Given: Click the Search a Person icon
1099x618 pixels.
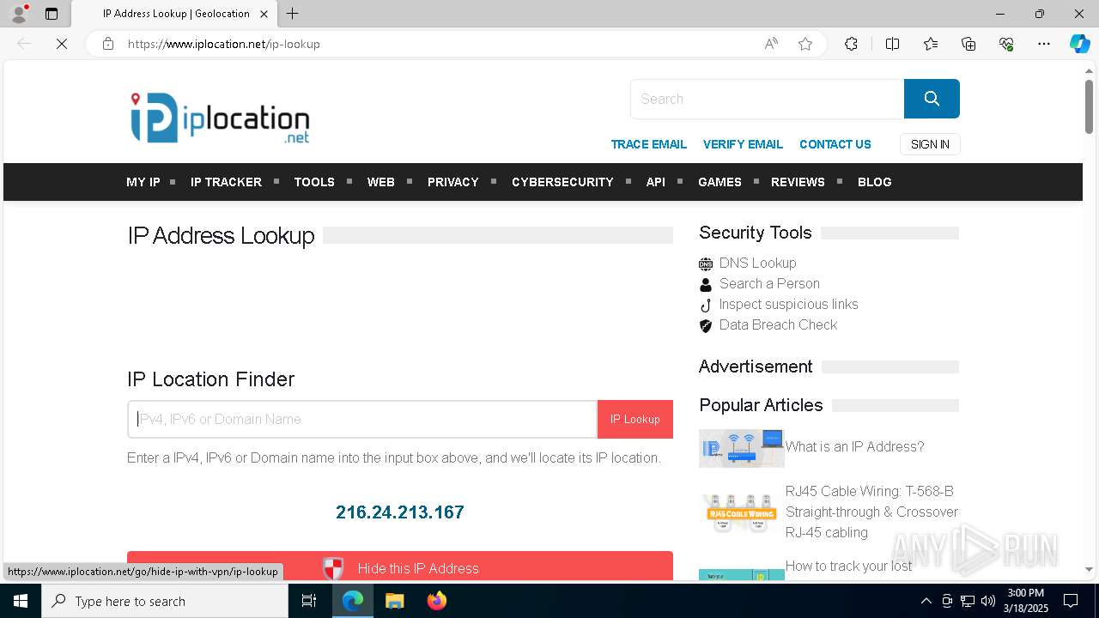Looking at the screenshot, I should tap(706, 284).
